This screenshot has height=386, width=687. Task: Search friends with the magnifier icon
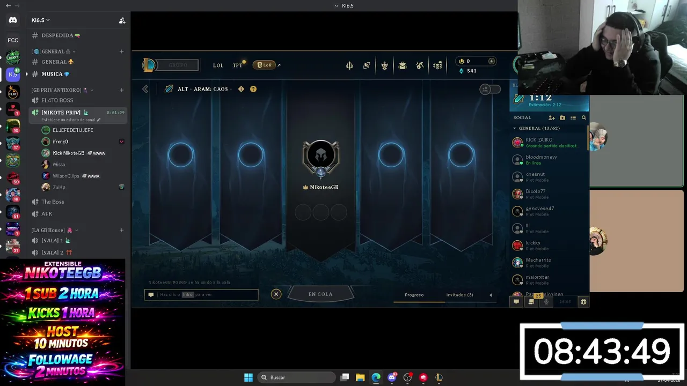pos(584,117)
